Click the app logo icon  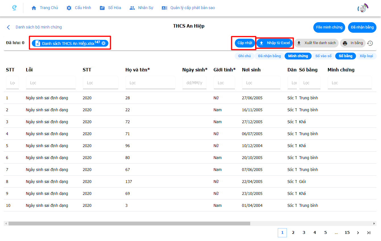(x=14, y=8)
